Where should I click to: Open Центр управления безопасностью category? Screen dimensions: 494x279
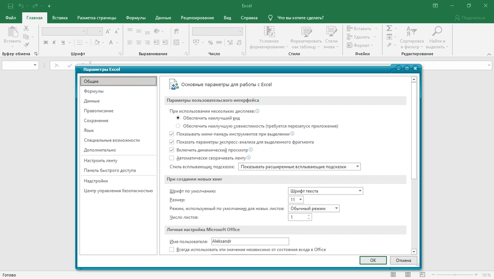click(x=118, y=191)
